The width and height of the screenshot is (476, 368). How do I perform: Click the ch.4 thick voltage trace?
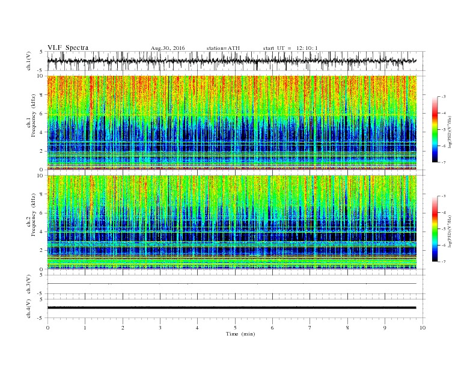[x=231, y=308]
